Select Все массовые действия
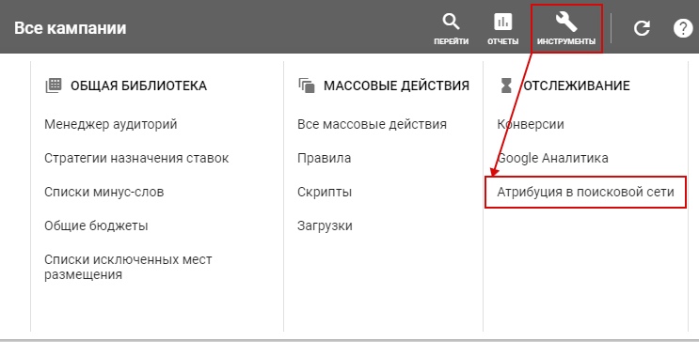699x342 pixels. (x=372, y=124)
